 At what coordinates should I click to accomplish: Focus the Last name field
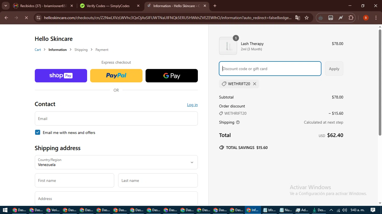pyautogui.click(x=158, y=180)
